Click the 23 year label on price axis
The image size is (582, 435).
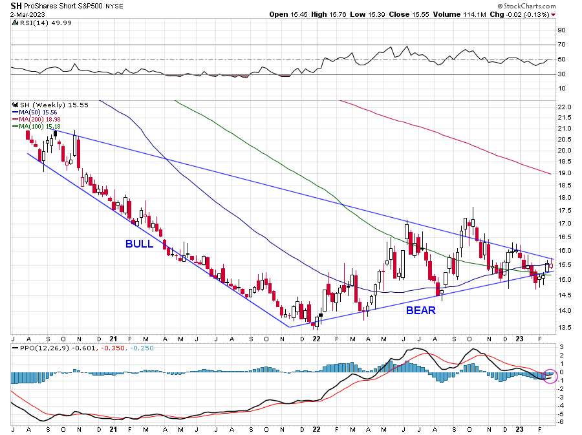520,339
